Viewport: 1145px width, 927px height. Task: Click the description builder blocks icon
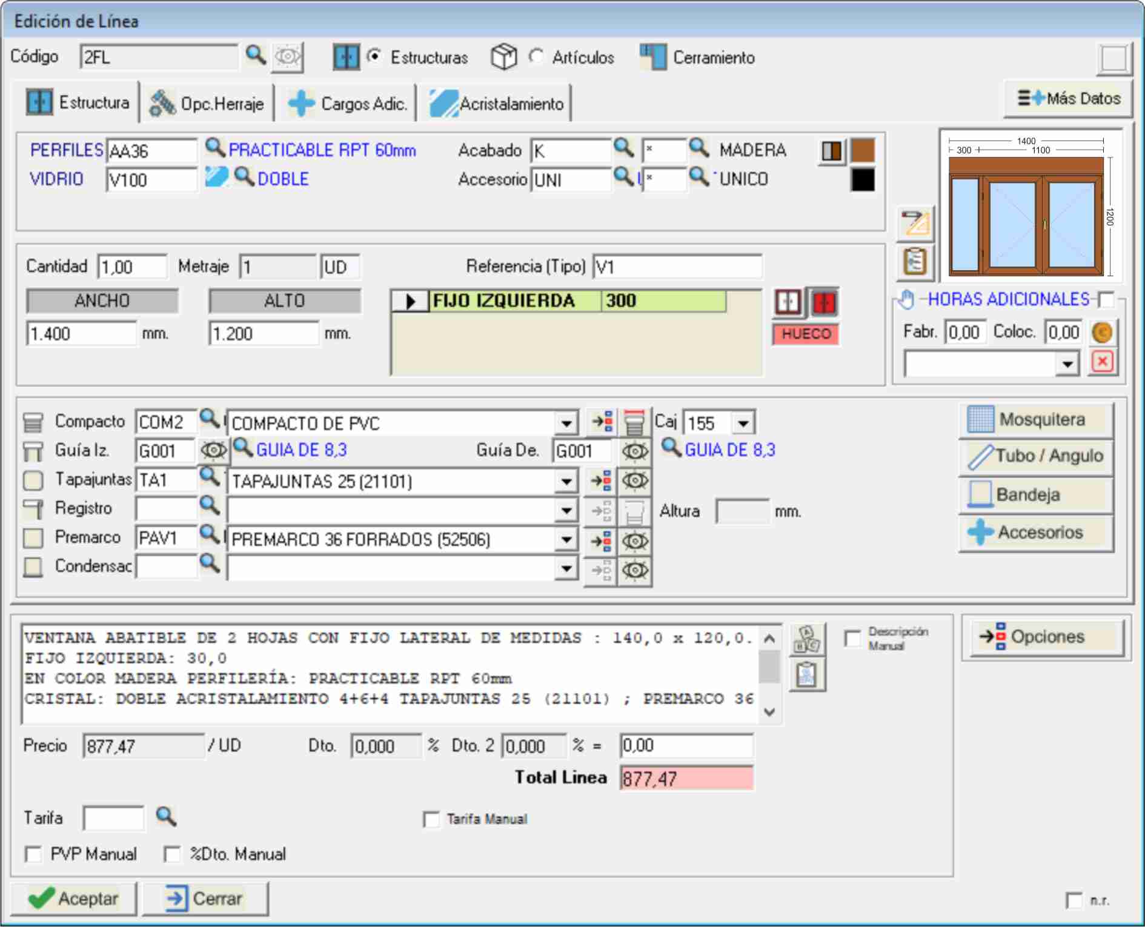(x=807, y=640)
